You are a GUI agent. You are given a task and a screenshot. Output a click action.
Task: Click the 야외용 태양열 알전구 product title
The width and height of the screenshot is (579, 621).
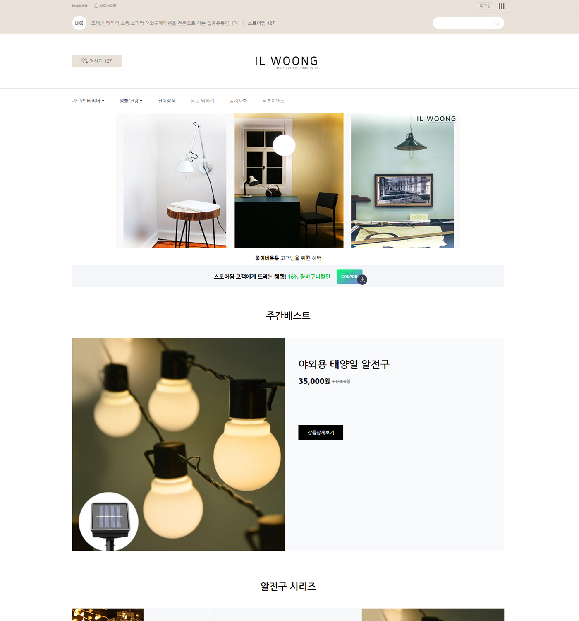point(344,364)
